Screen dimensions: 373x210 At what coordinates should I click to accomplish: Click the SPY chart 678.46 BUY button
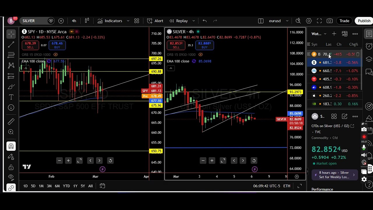click(x=57, y=45)
